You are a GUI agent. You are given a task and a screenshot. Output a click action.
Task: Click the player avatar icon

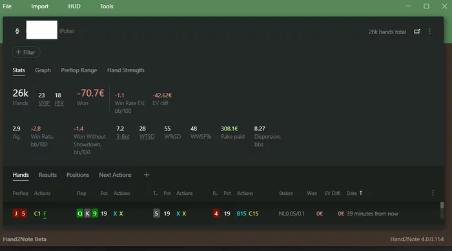pyautogui.click(x=17, y=31)
